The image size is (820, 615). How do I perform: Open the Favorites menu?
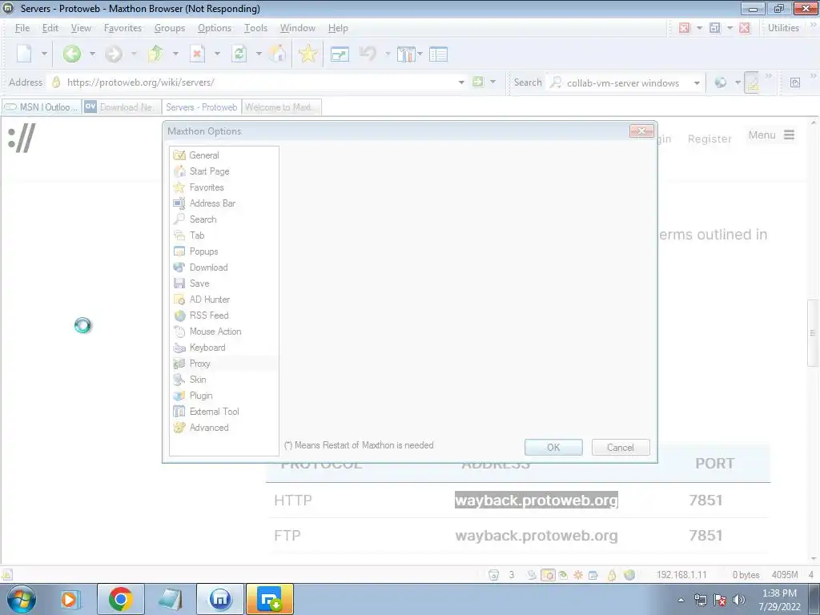coord(123,28)
